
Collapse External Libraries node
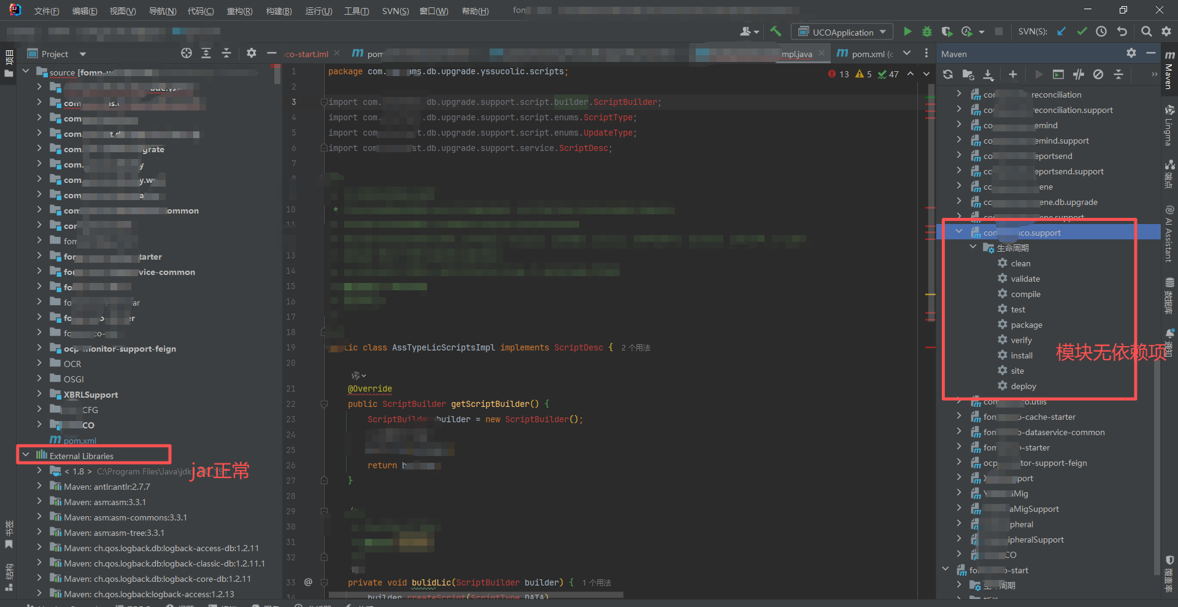point(26,455)
